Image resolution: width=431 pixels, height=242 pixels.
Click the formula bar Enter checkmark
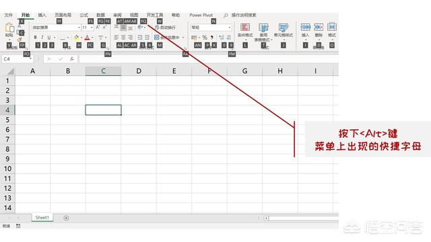pyautogui.click(x=61, y=59)
